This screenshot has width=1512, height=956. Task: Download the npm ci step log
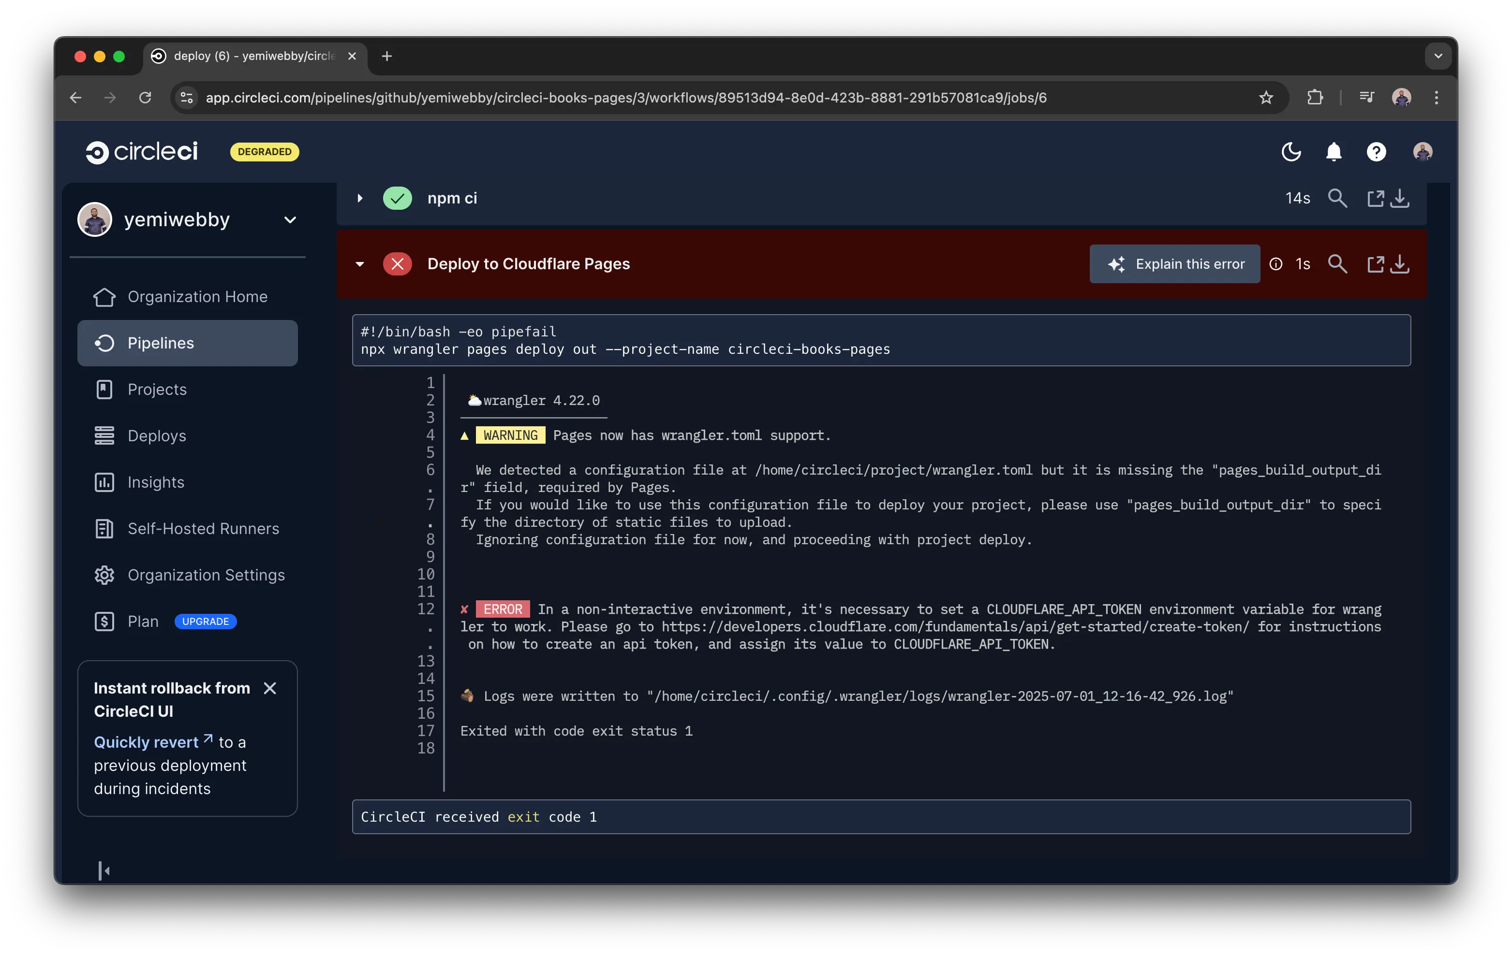point(1400,198)
